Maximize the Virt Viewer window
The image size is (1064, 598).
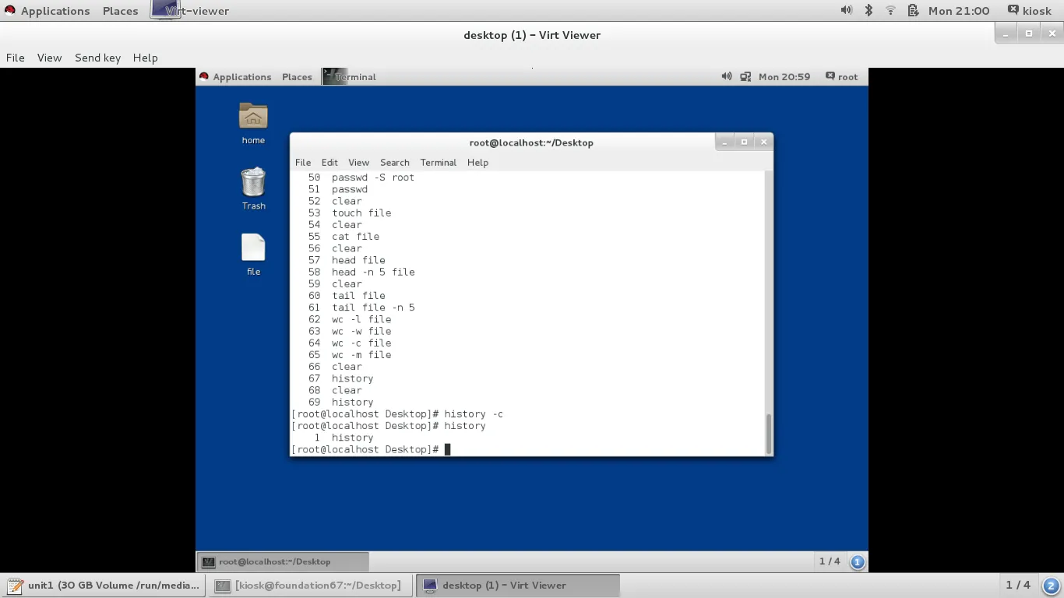[1029, 33]
